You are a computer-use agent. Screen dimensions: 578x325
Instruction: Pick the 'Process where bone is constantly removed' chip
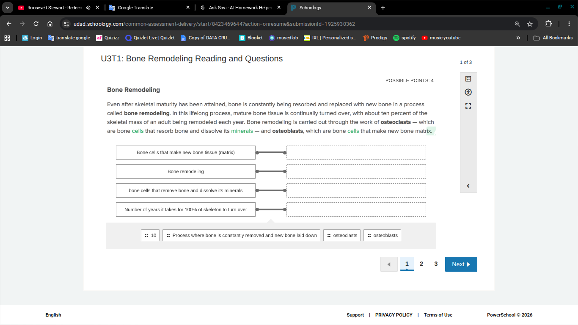tap(241, 235)
